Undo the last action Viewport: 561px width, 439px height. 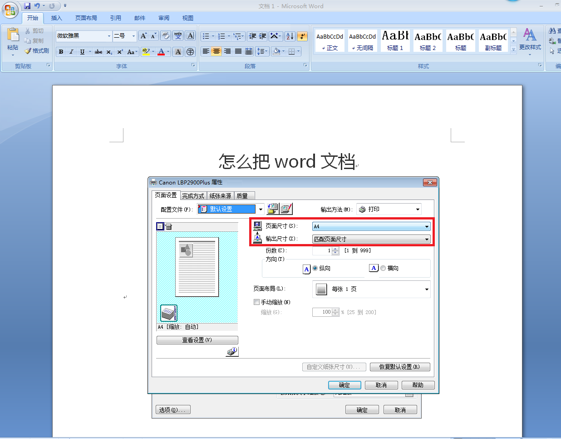coord(37,6)
